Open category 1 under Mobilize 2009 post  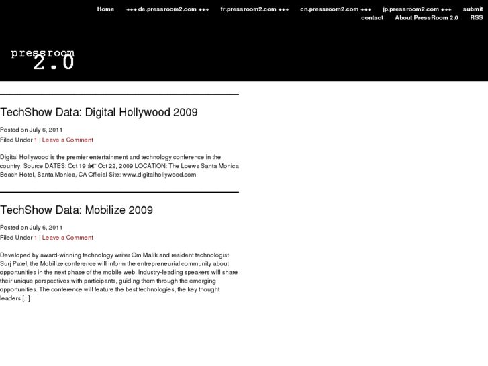[x=36, y=238]
